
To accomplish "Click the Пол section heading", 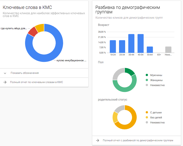I will tap(101, 62).
